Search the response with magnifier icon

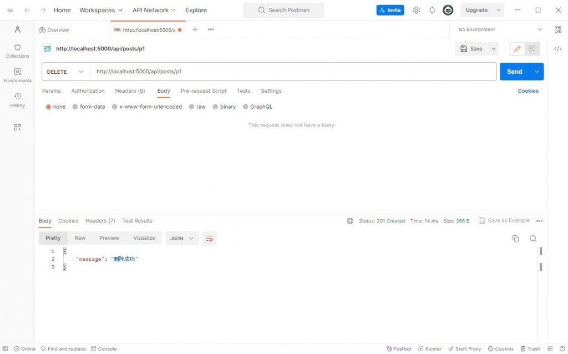[533, 239]
